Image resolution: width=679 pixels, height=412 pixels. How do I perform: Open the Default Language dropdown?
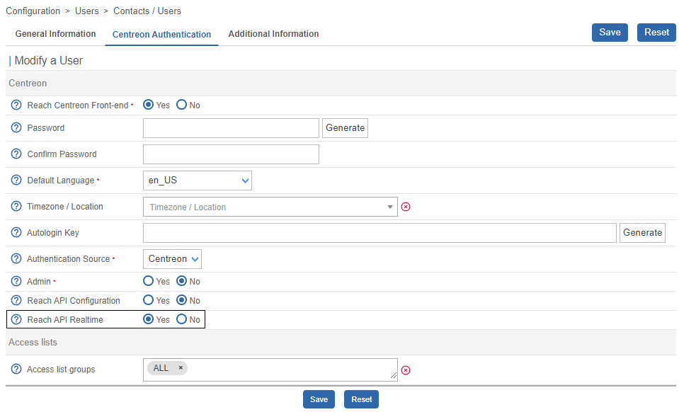pos(198,181)
